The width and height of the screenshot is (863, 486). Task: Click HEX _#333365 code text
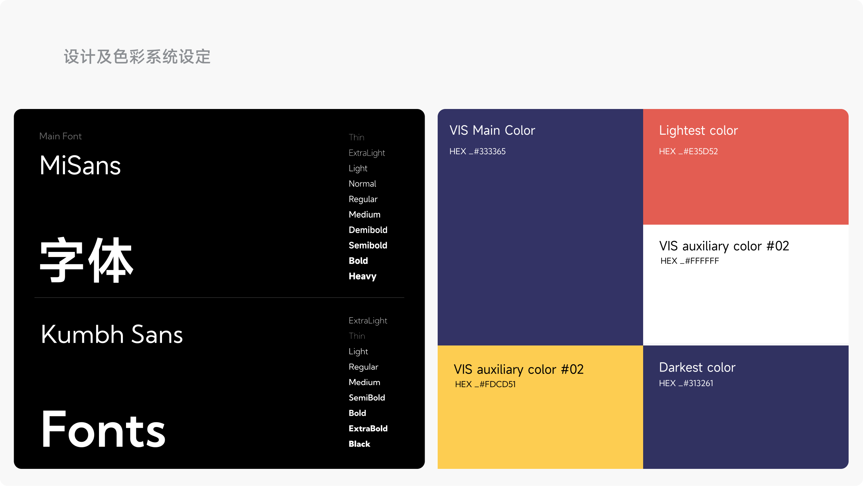point(477,151)
